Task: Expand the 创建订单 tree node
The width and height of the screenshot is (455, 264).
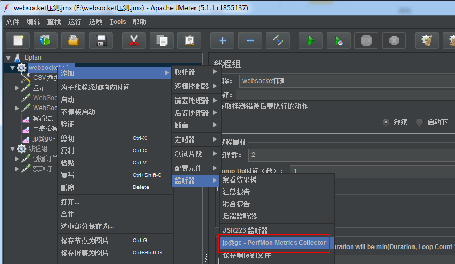Action: click(17, 159)
